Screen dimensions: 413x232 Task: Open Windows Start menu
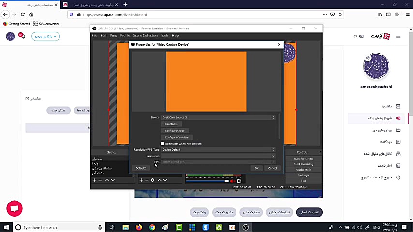point(6,227)
